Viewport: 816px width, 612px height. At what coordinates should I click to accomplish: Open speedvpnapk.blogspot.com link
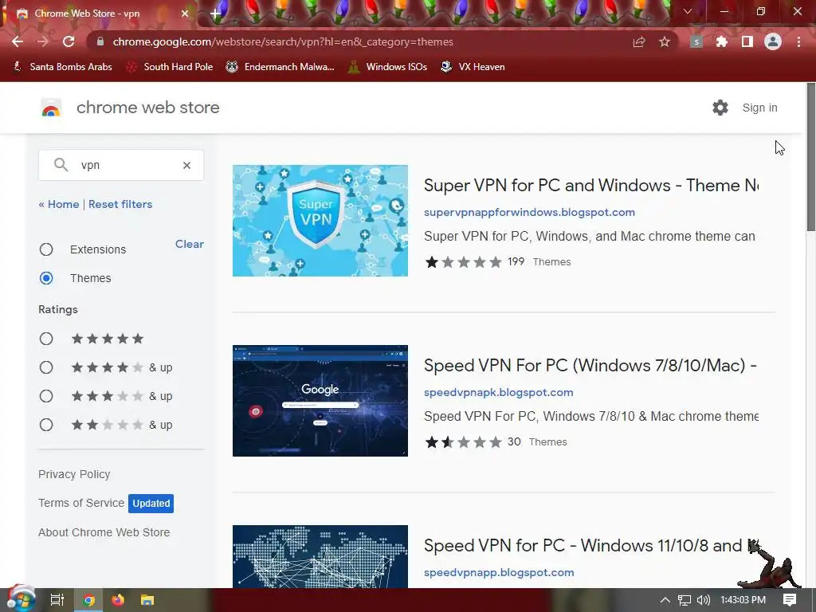499,392
